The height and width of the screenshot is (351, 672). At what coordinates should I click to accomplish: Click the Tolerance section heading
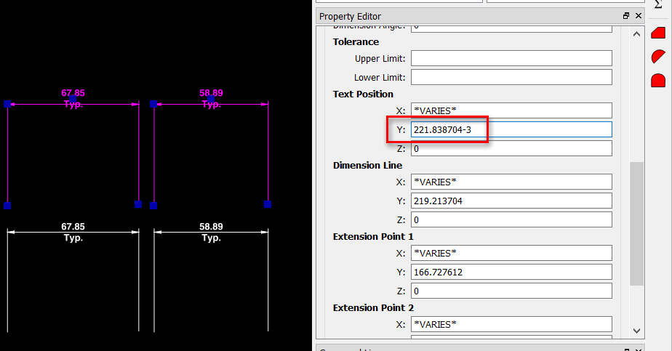coord(356,42)
